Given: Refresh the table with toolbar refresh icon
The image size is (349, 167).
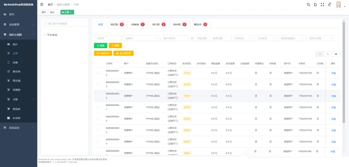Looking at the screenshot, I should [x=328, y=54].
